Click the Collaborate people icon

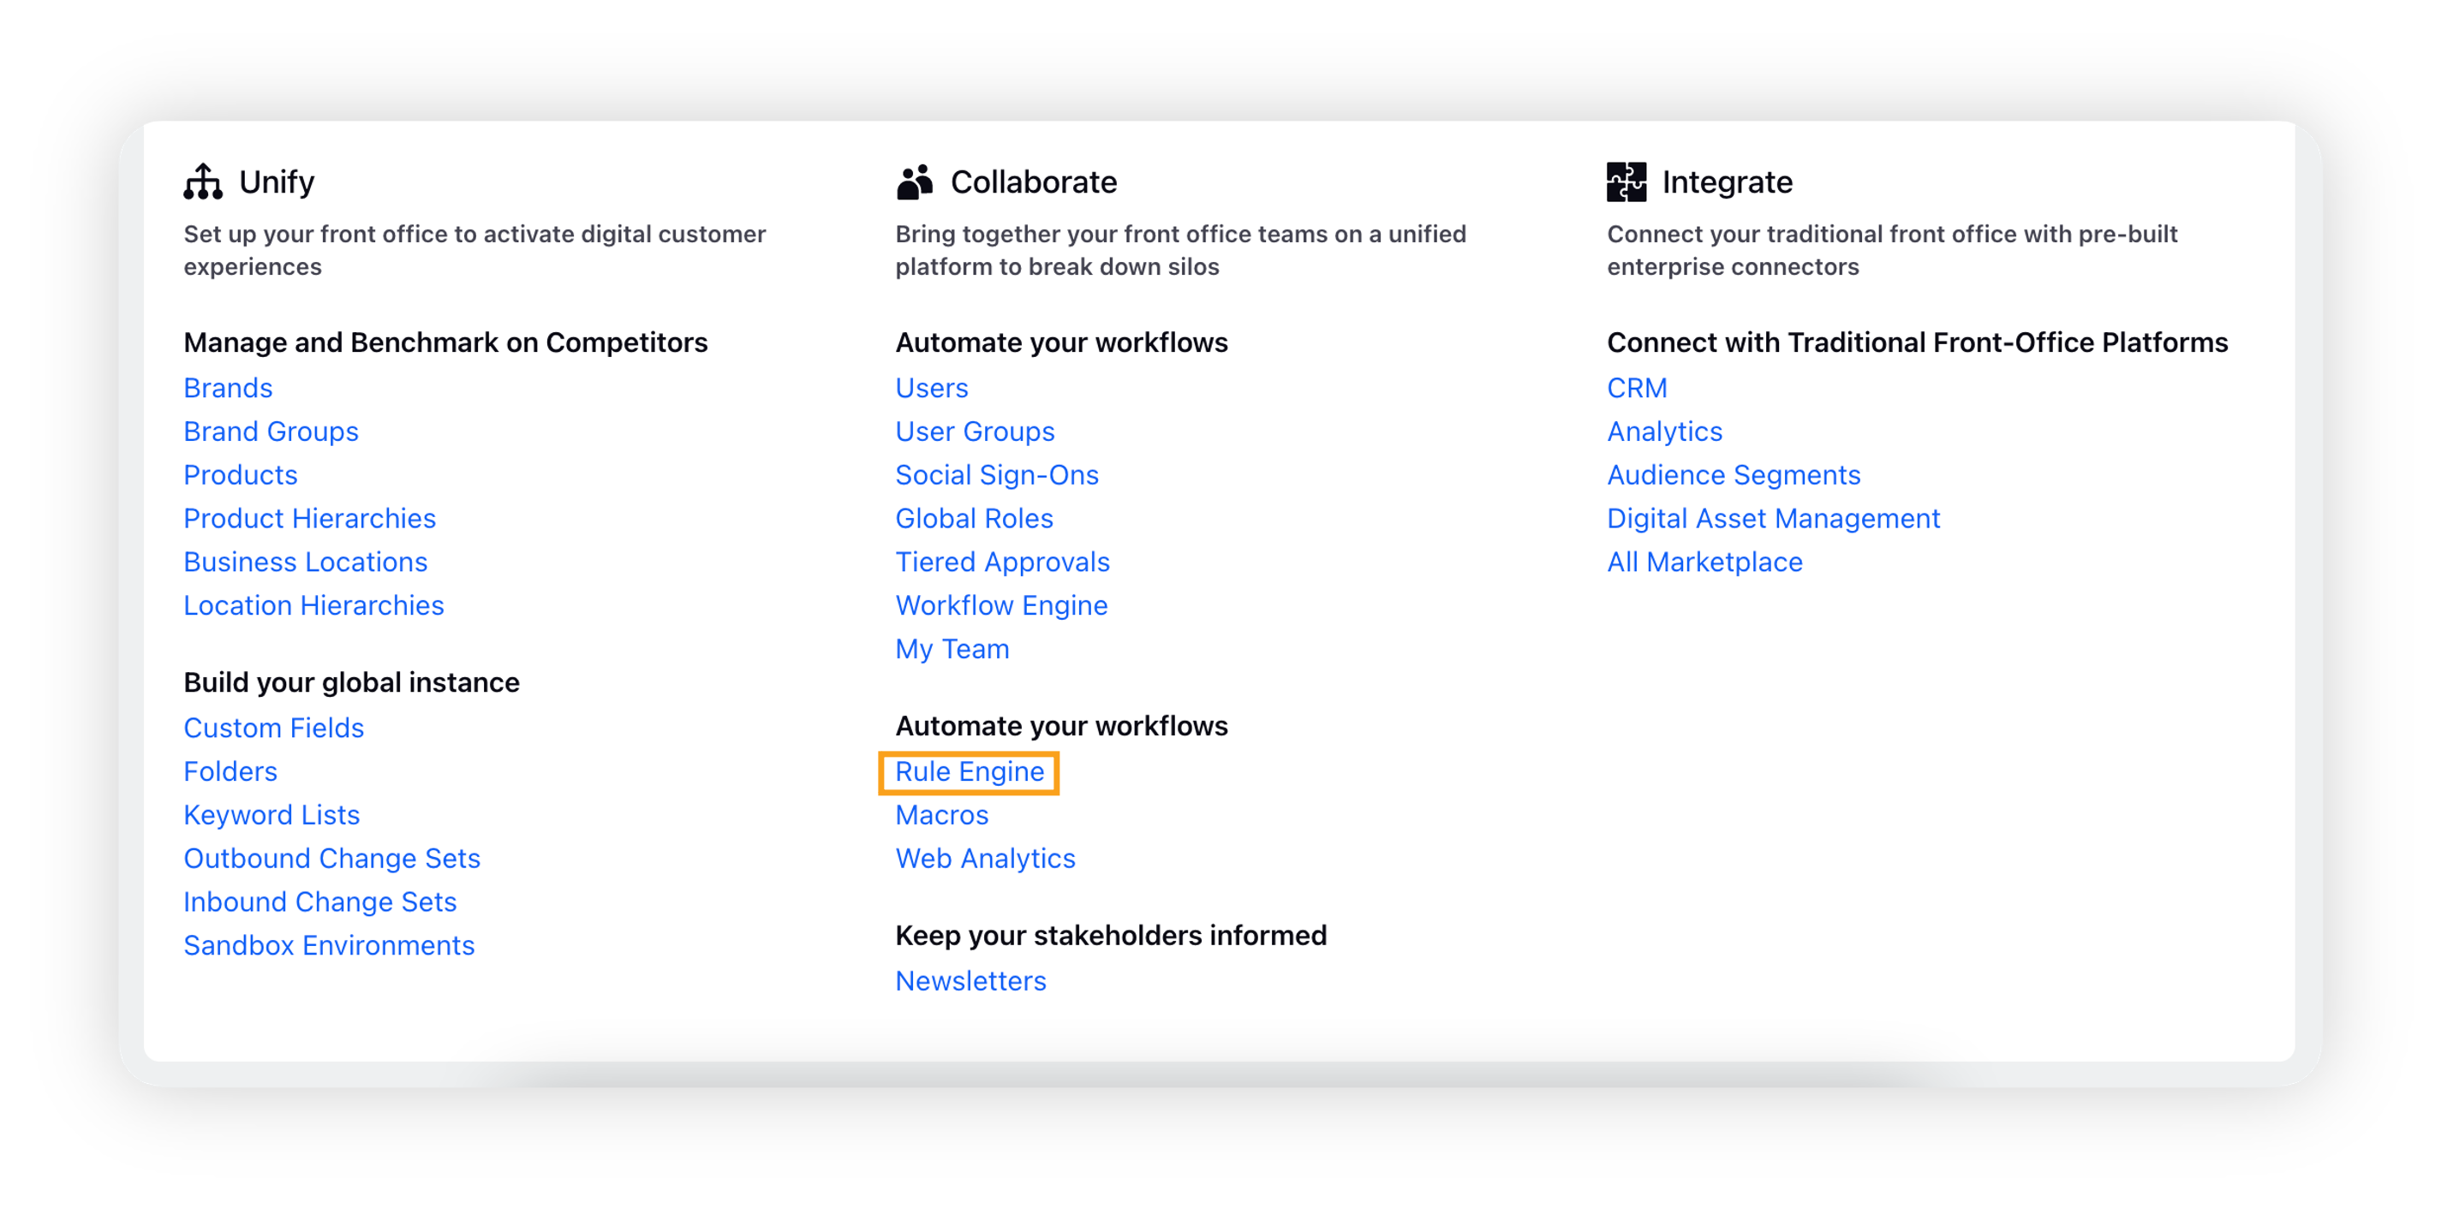point(915,181)
